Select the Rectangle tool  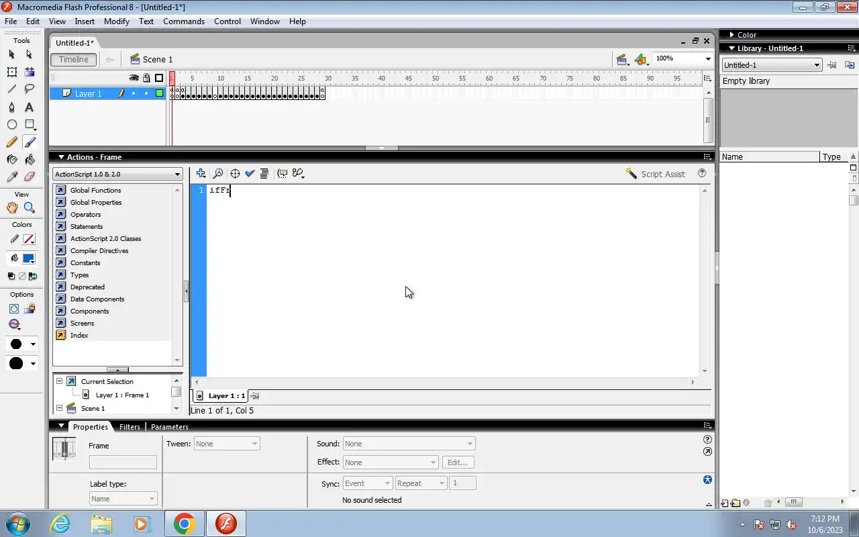[30, 124]
